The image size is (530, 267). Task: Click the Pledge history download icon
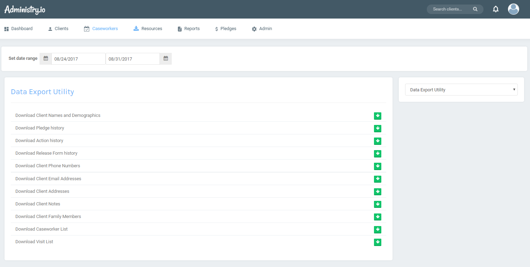click(377, 128)
